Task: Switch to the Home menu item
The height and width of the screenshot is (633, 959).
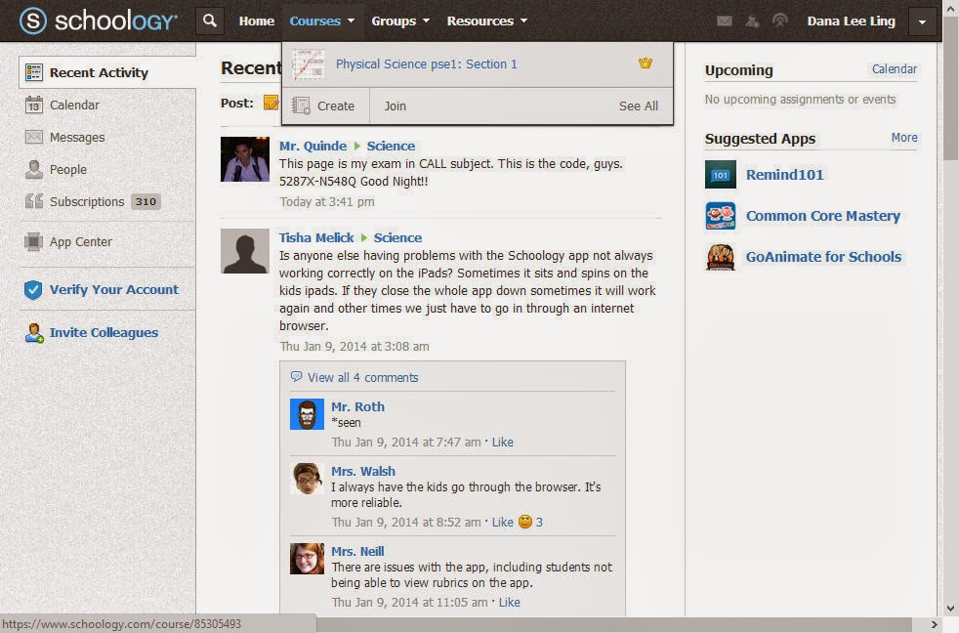Action: pos(256,21)
